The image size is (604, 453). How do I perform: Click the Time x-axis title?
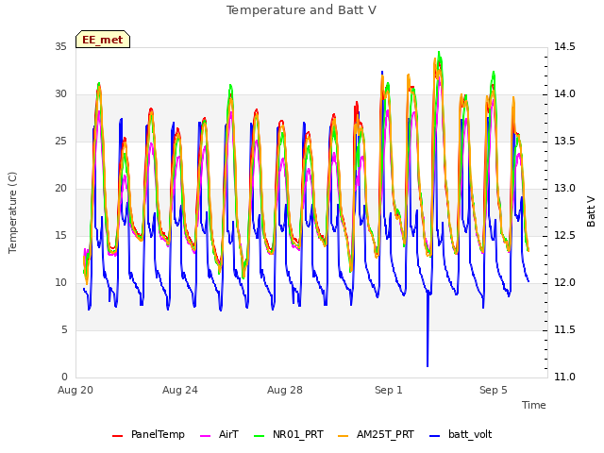click(x=534, y=405)
